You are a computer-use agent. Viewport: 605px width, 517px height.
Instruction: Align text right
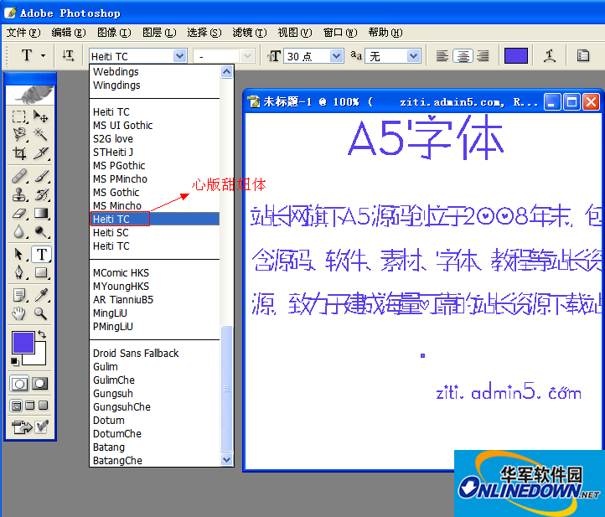pos(483,56)
